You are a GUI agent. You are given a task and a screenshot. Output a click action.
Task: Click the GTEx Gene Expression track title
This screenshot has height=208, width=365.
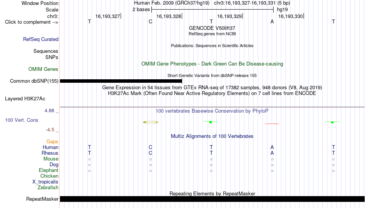pyautogui.click(x=212, y=87)
